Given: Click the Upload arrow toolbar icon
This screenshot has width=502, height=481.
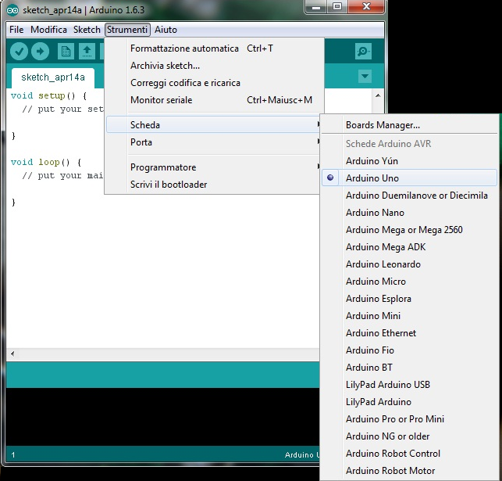Looking at the screenshot, I should tap(40, 52).
